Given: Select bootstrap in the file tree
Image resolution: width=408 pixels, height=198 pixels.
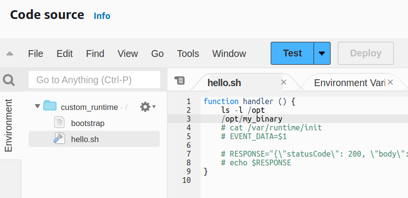Looking at the screenshot, I should pos(88,123).
